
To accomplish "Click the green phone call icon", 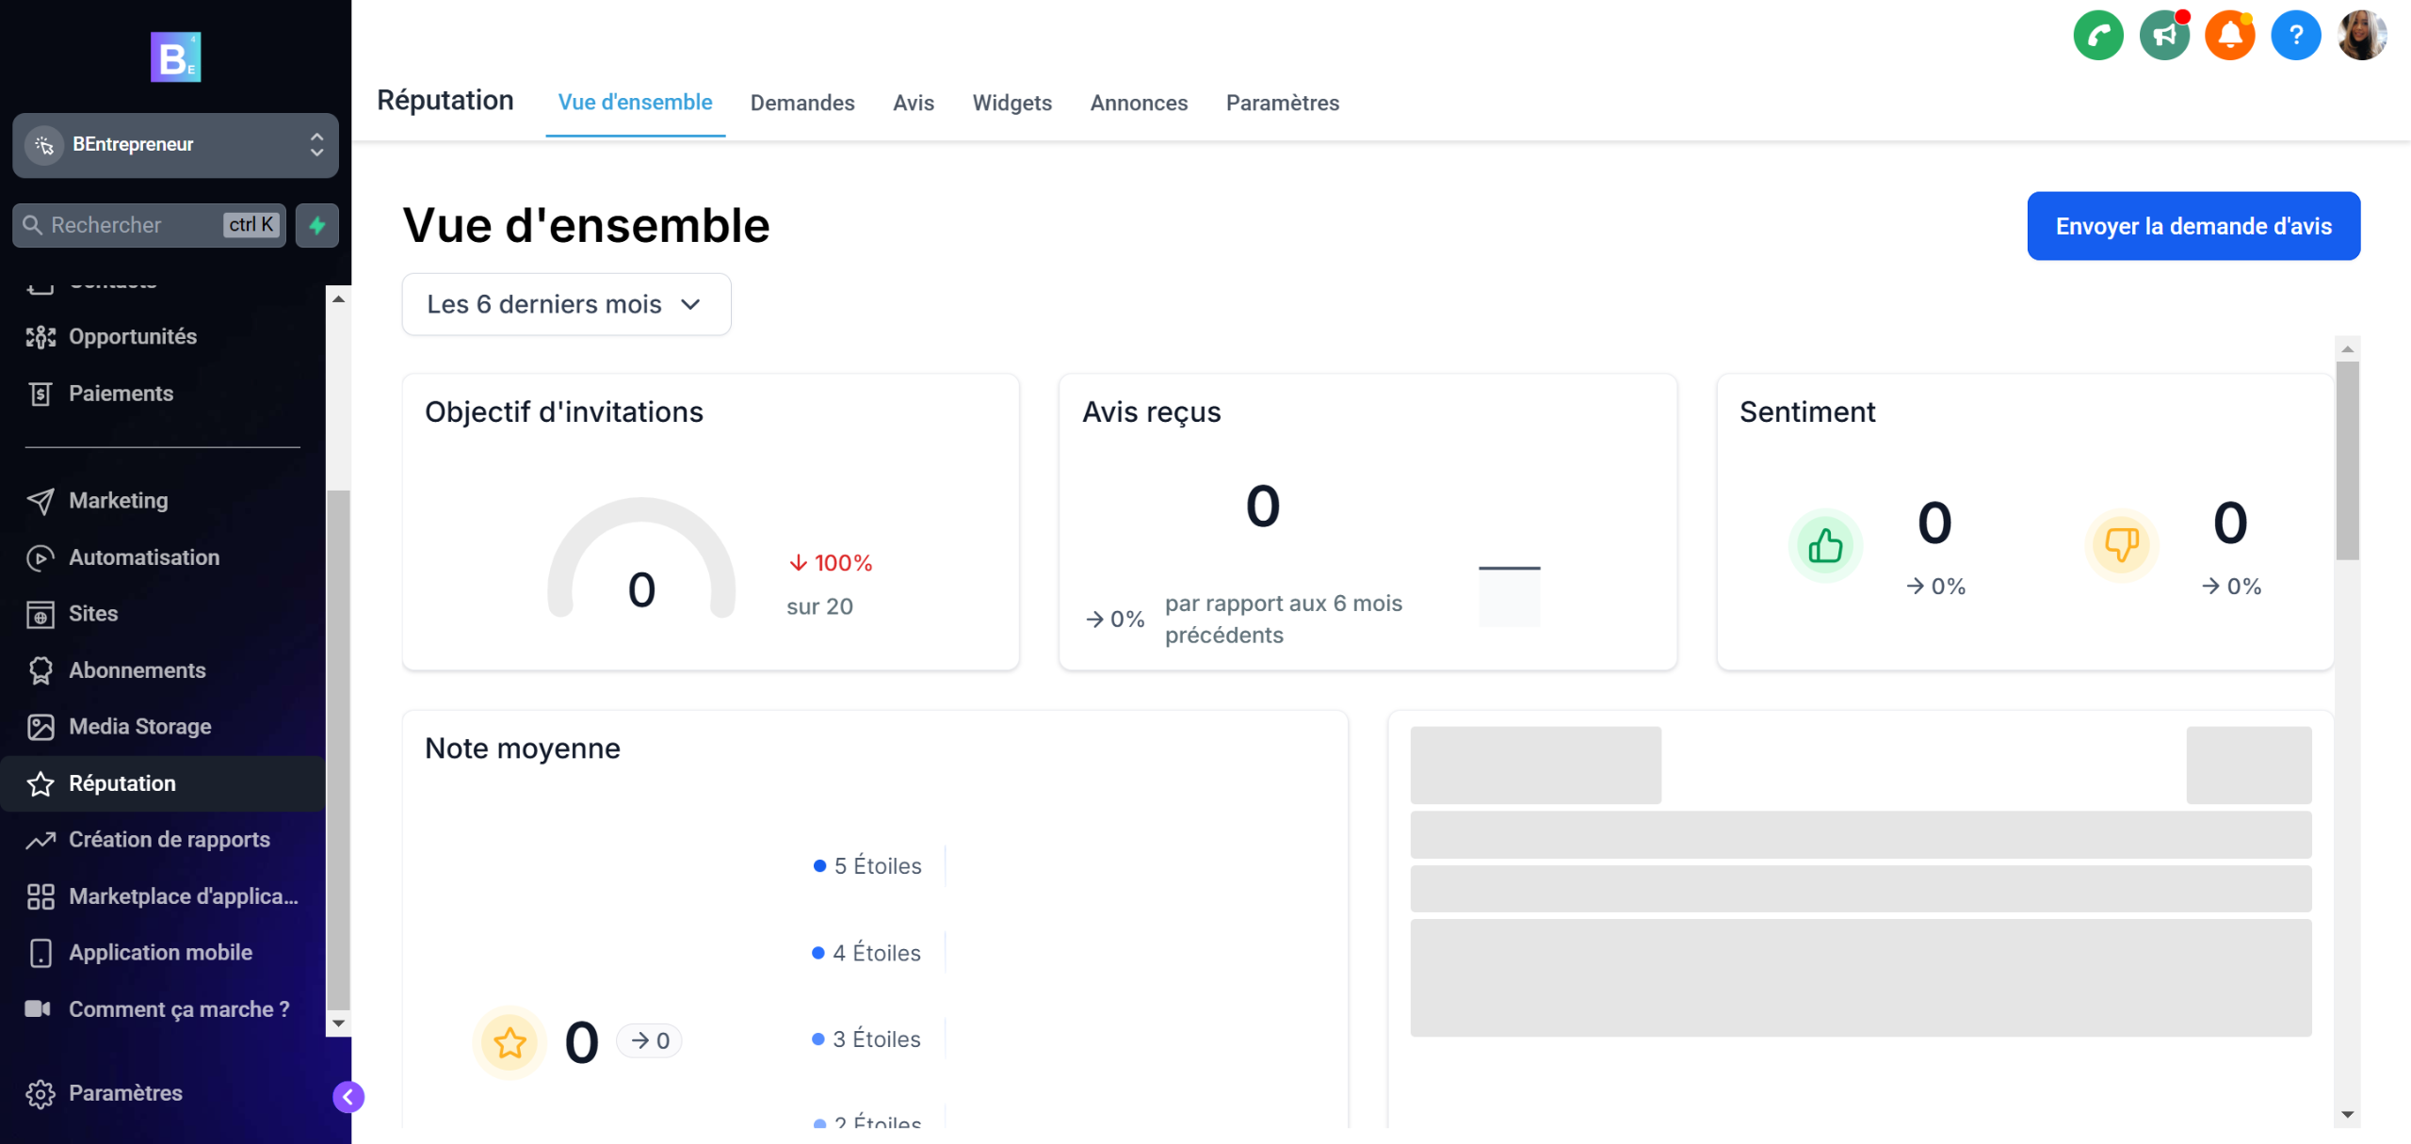I will point(2097,36).
